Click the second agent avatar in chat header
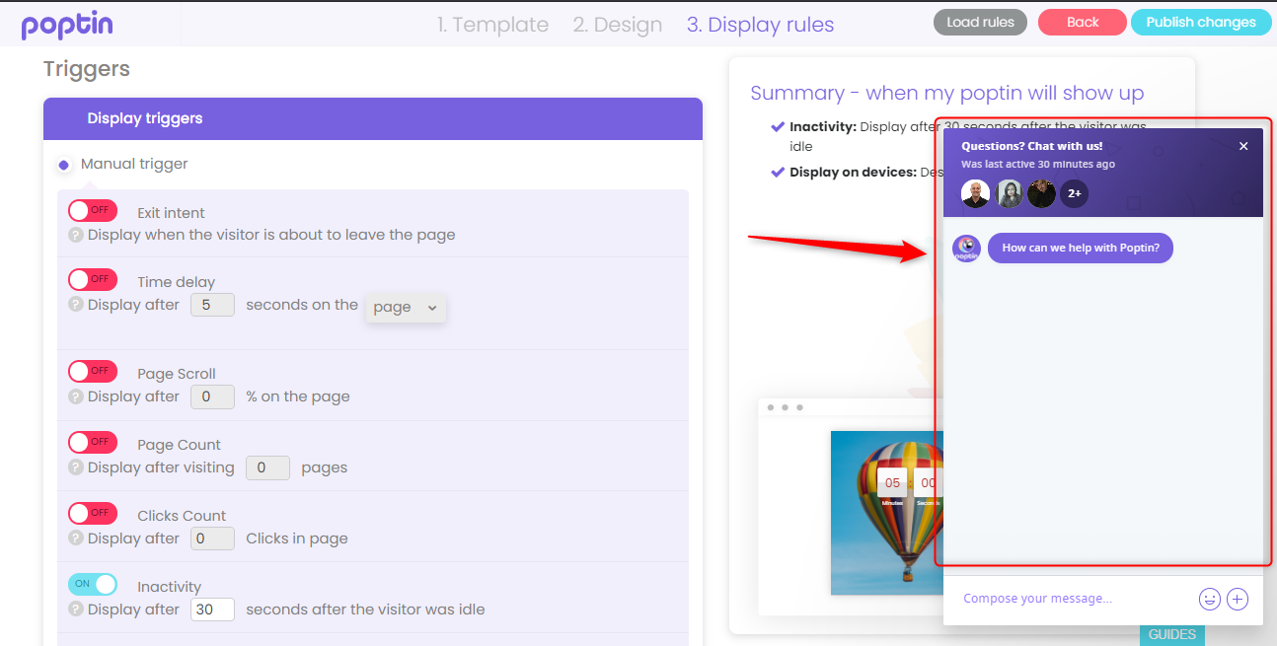This screenshot has height=646, width=1277. [1010, 193]
